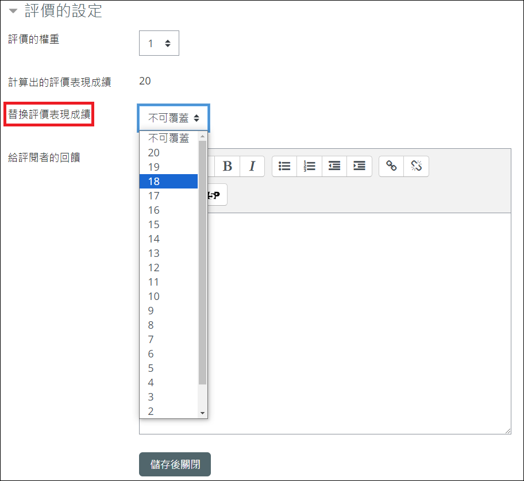524x481 pixels.
Task: Choose grade 3 from the list
Action: (168, 397)
